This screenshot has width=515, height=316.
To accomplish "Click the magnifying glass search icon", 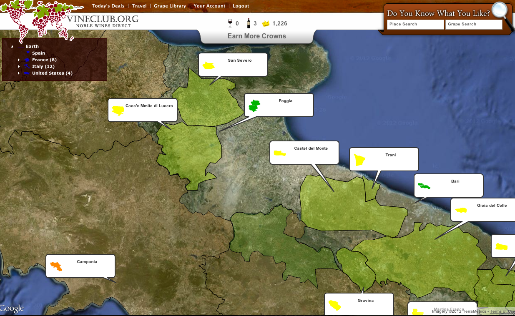I will click(x=500, y=11).
